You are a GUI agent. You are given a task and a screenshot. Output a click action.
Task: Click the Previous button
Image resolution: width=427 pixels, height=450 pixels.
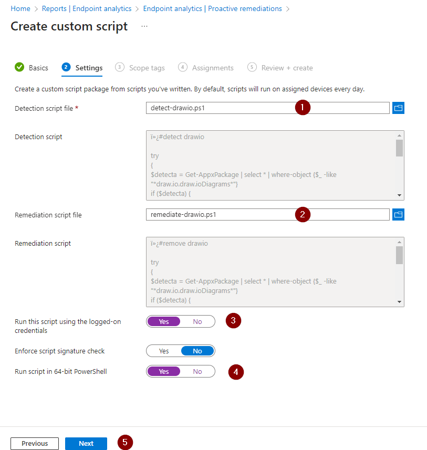point(35,443)
